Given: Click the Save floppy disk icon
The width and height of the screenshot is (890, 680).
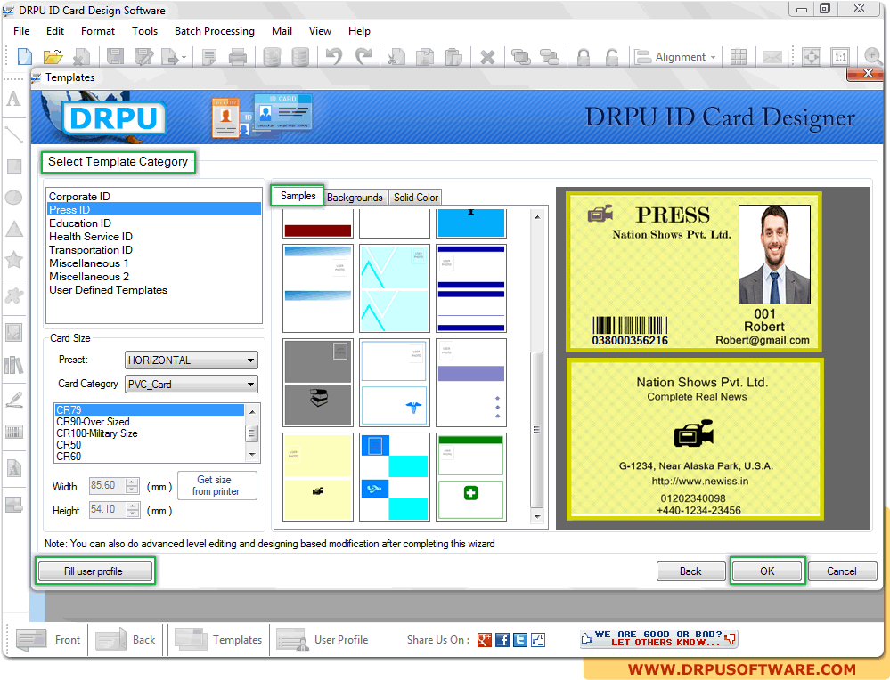Looking at the screenshot, I should click(115, 57).
